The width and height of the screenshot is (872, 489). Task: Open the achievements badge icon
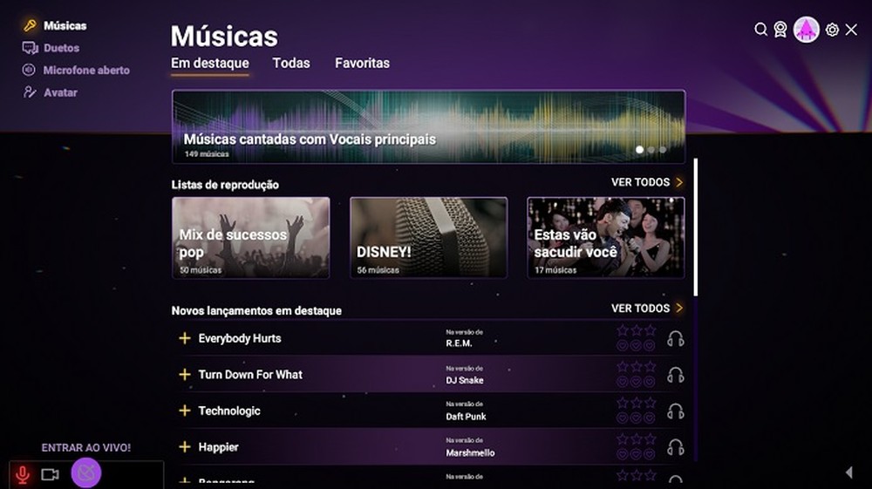tap(780, 30)
